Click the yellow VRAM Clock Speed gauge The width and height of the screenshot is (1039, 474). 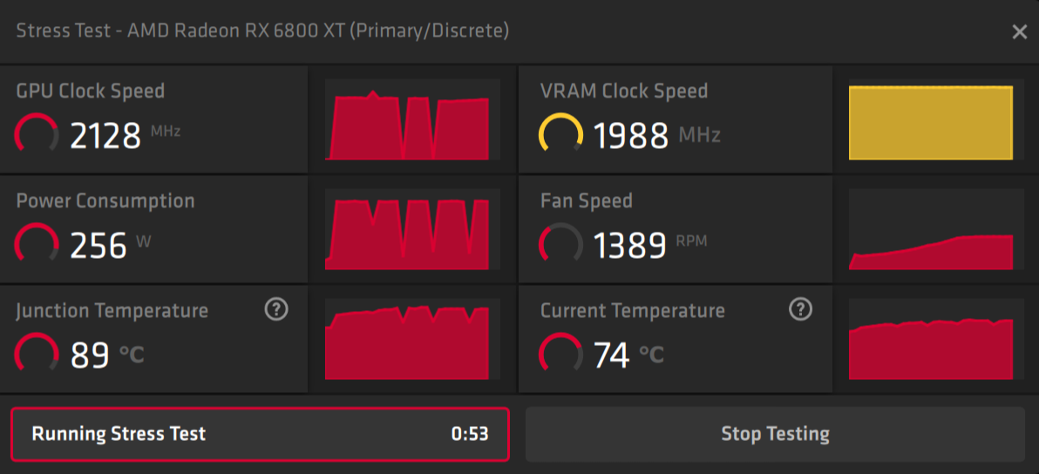coord(561,134)
